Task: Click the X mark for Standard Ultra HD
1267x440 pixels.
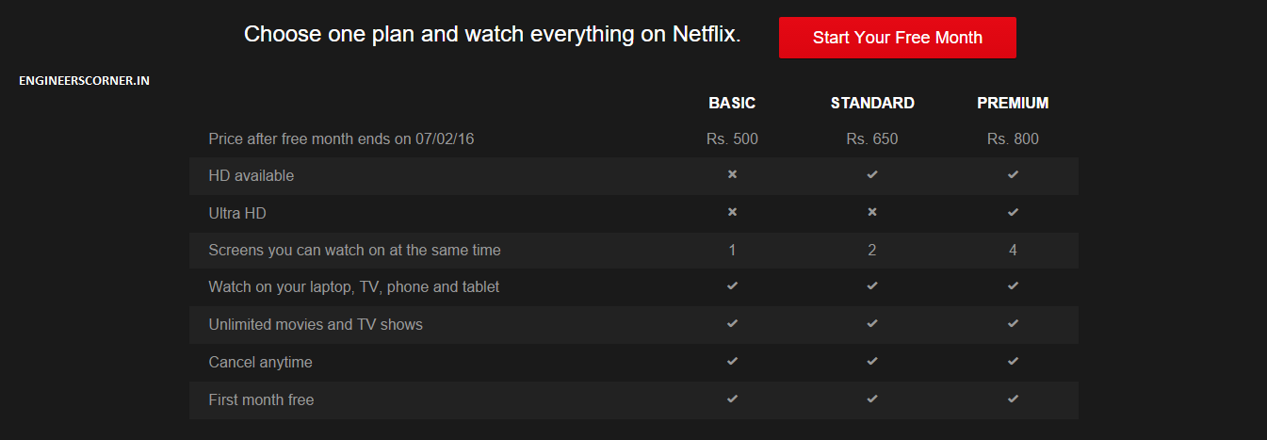Action: pyautogui.click(x=872, y=212)
